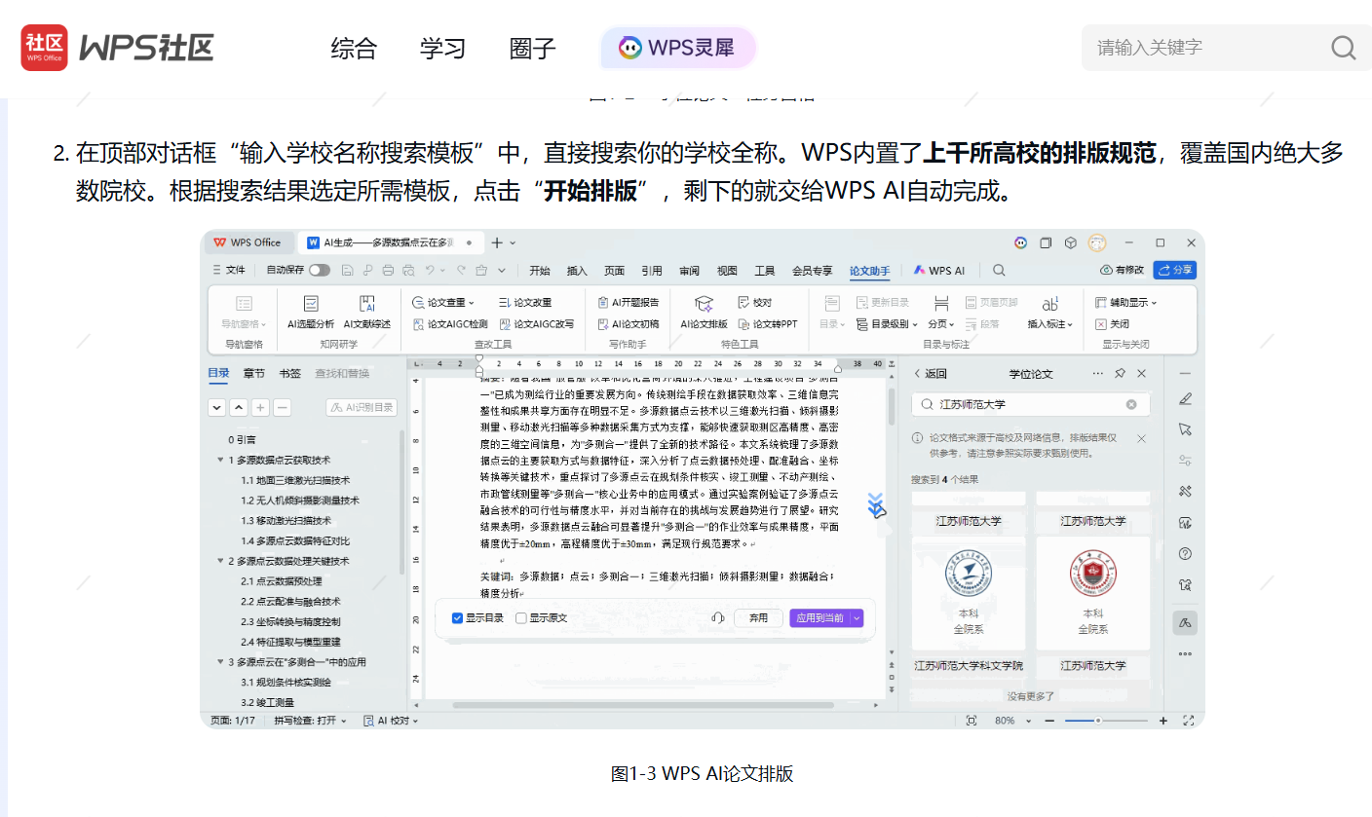The image size is (1372, 817).
Task: Open the AI选题分析 tool
Action: pos(310,313)
